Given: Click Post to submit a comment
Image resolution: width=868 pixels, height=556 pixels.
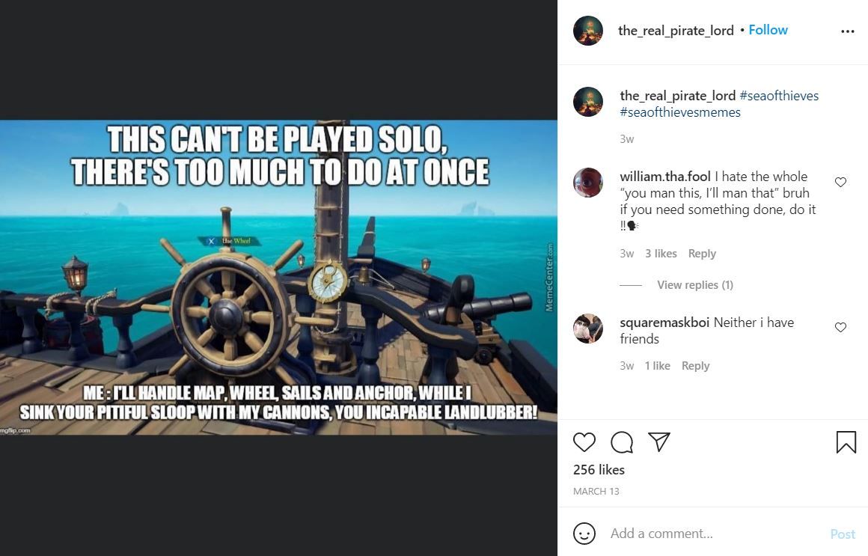Looking at the screenshot, I should point(842,534).
